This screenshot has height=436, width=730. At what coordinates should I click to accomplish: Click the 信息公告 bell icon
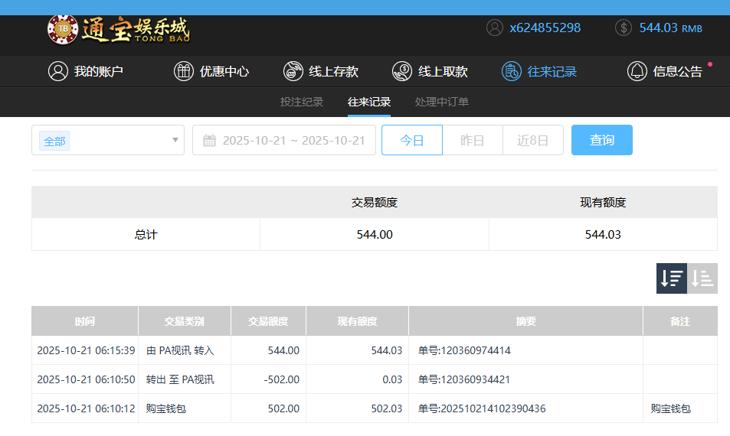[x=637, y=71]
